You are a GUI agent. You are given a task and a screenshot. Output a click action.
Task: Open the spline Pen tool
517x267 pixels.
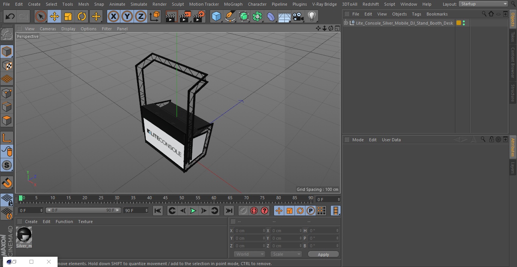click(x=230, y=16)
